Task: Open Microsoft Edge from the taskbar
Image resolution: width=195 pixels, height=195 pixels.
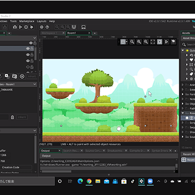Action: [x=80, y=181]
